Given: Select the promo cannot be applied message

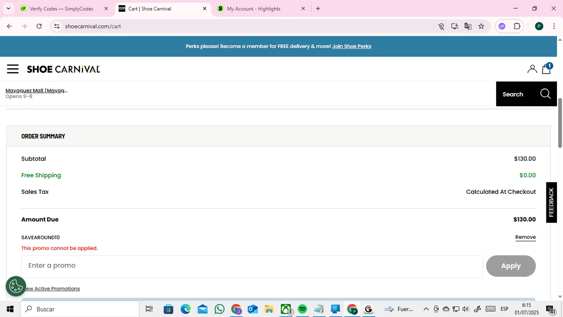Looking at the screenshot, I should (x=59, y=248).
